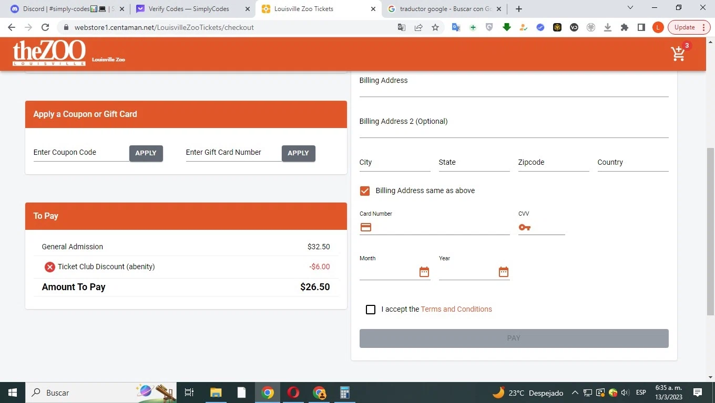The width and height of the screenshot is (715, 403).
Task: Focus the Enter Gift Card Number field
Action: [x=234, y=153]
